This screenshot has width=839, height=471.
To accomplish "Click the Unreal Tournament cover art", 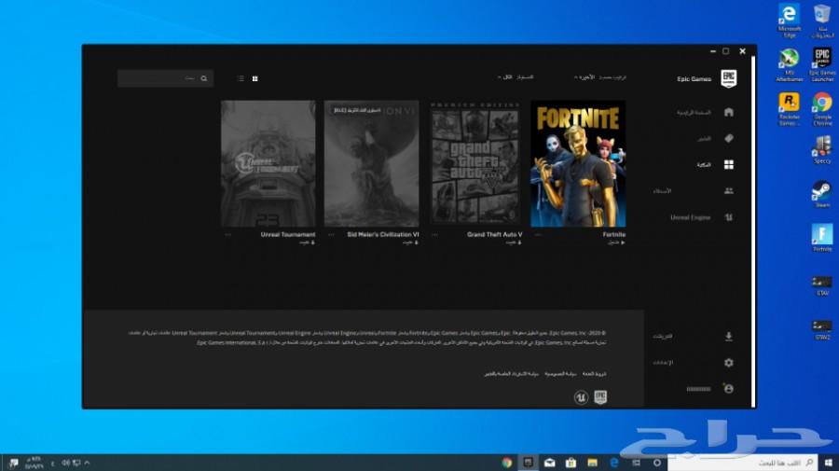I will point(268,164).
